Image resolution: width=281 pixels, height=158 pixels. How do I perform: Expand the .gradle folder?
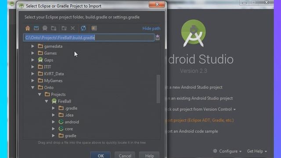coord(54,108)
